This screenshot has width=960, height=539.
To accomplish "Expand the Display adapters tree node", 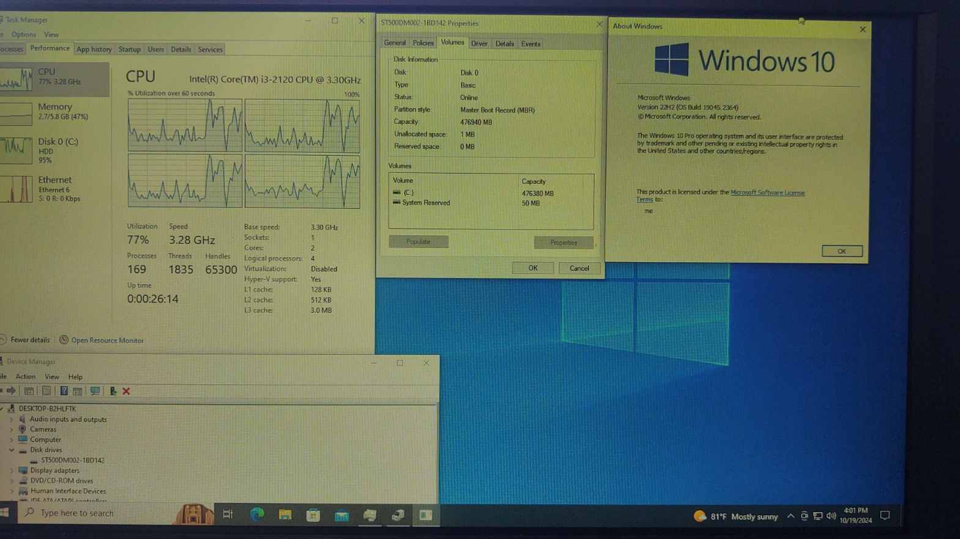I will point(12,471).
